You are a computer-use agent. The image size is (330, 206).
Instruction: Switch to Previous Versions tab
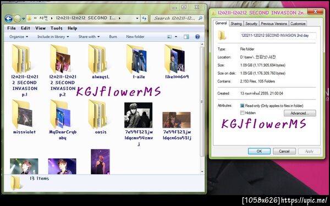(x=274, y=24)
